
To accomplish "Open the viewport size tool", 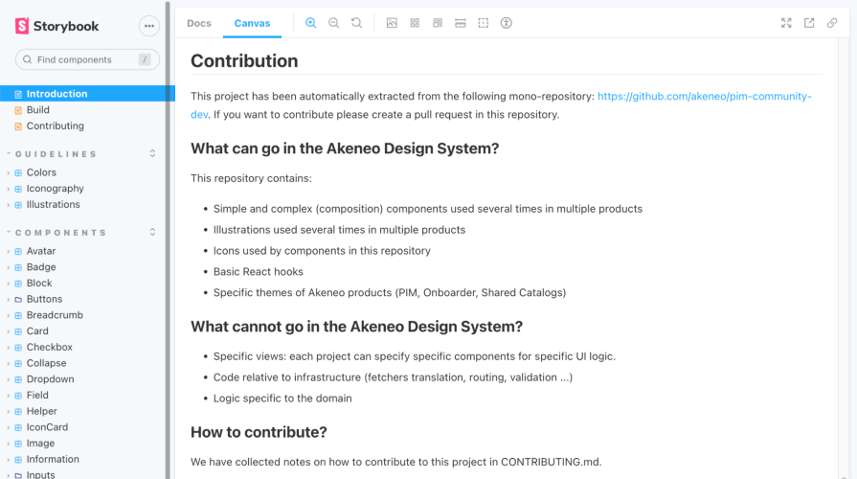I will point(438,23).
